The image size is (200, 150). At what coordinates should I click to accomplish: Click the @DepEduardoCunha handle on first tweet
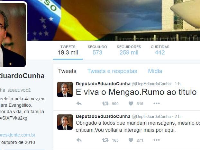151,84
